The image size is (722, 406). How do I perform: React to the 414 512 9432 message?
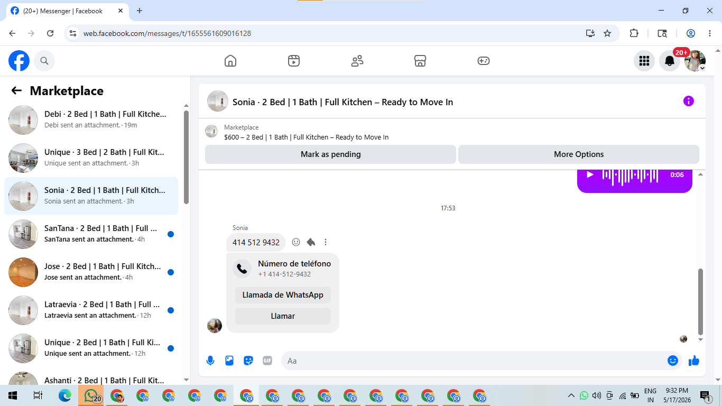(x=296, y=242)
